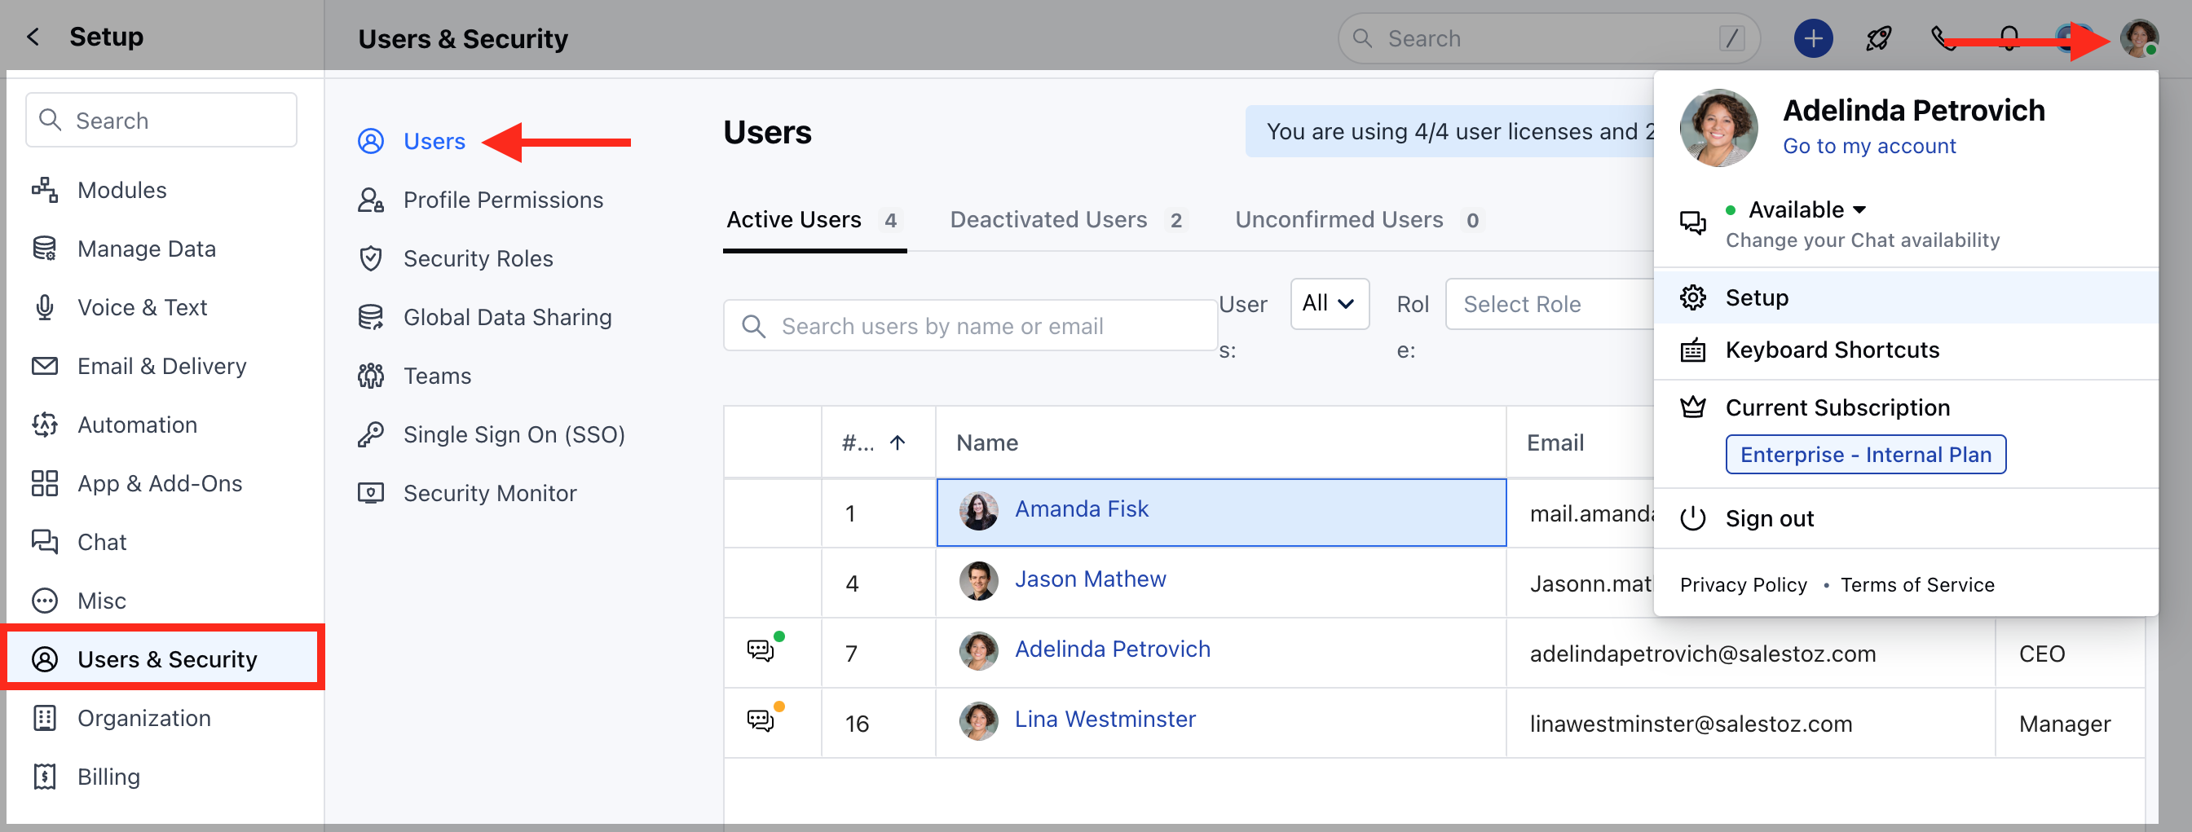The height and width of the screenshot is (832, 2192).
Task: Open Jason Mathew user profile
Action: point(1090,579)
